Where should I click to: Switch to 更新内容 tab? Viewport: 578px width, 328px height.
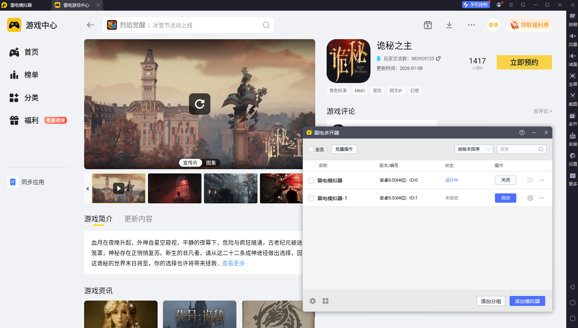[138, 219]
